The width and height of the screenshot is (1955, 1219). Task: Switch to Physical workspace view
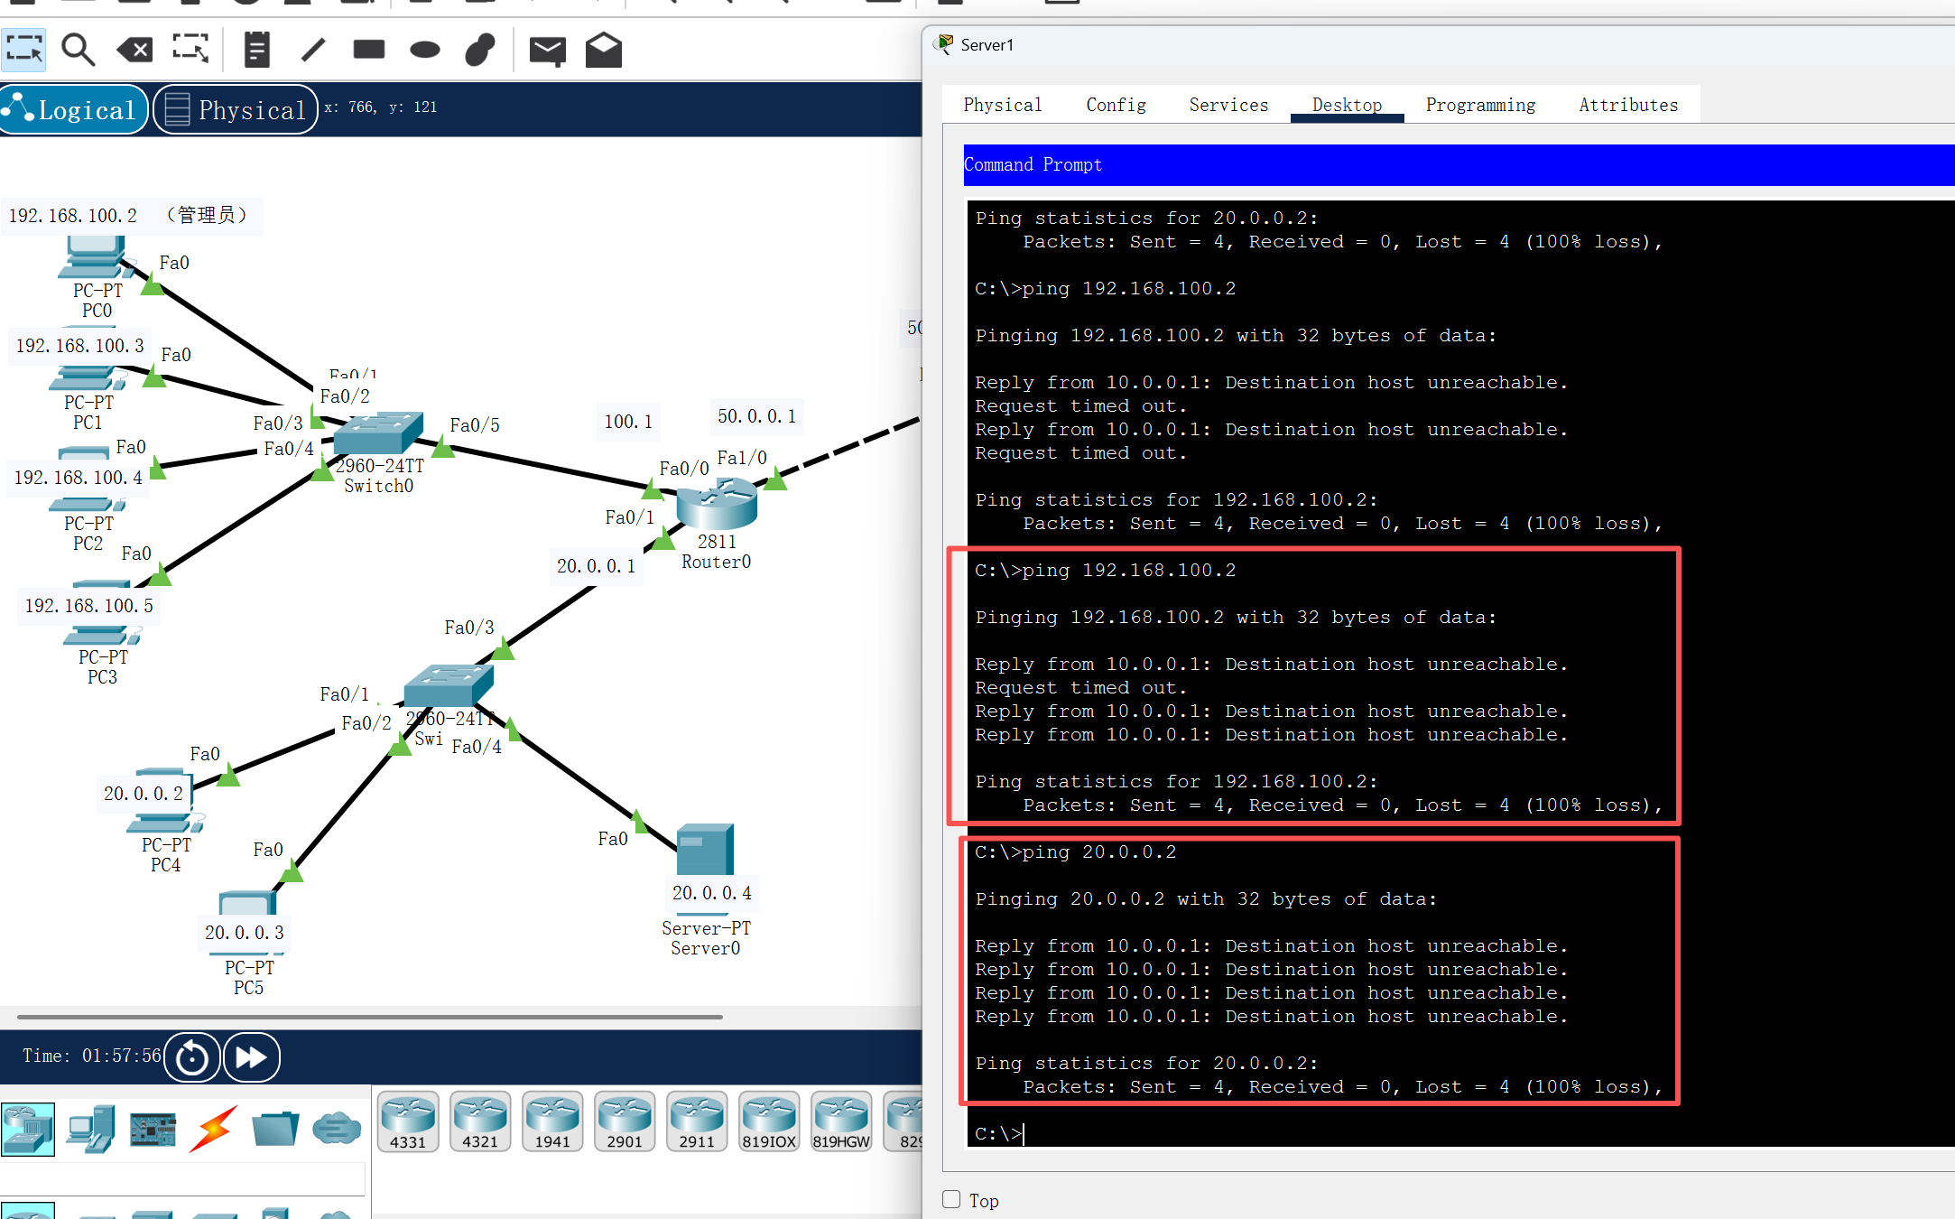[236, 109]
